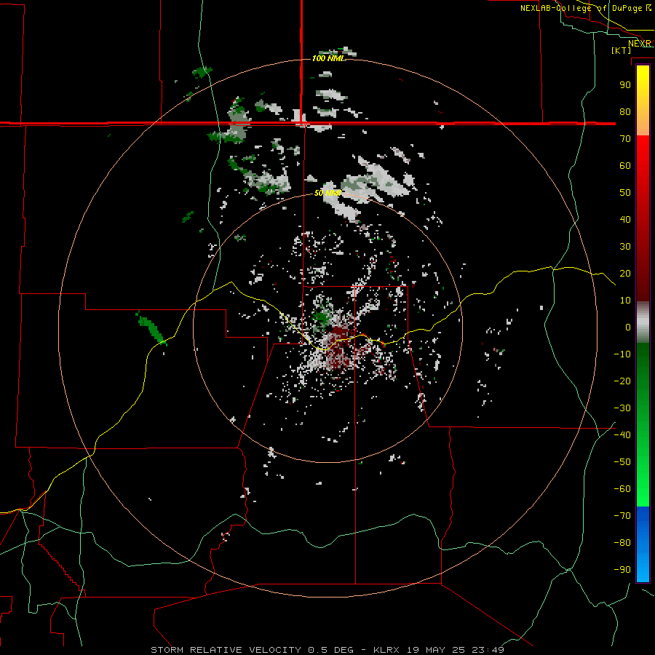Click the -30 scale value
Screen dimensions: 655x655
622,408
